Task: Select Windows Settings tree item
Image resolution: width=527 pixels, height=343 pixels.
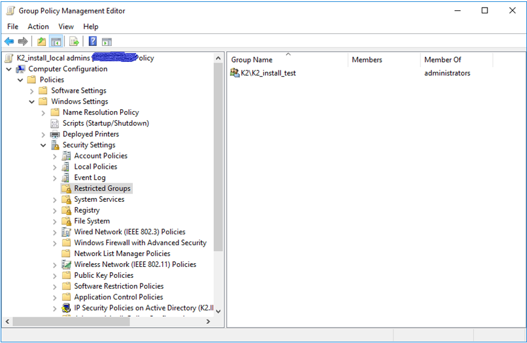Action: 80,102
